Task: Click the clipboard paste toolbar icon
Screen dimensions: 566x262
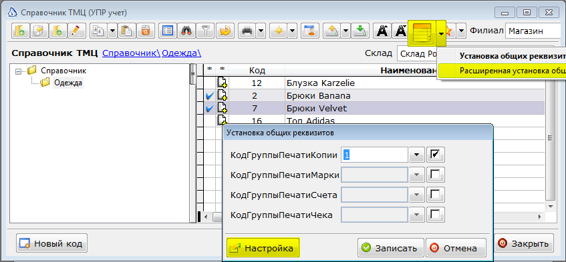Action: tap(127, 31)
